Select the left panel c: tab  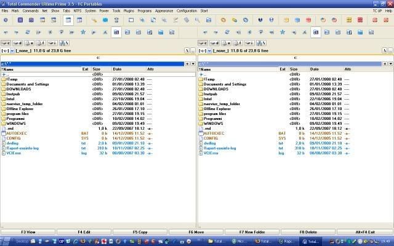pos(98,58)
